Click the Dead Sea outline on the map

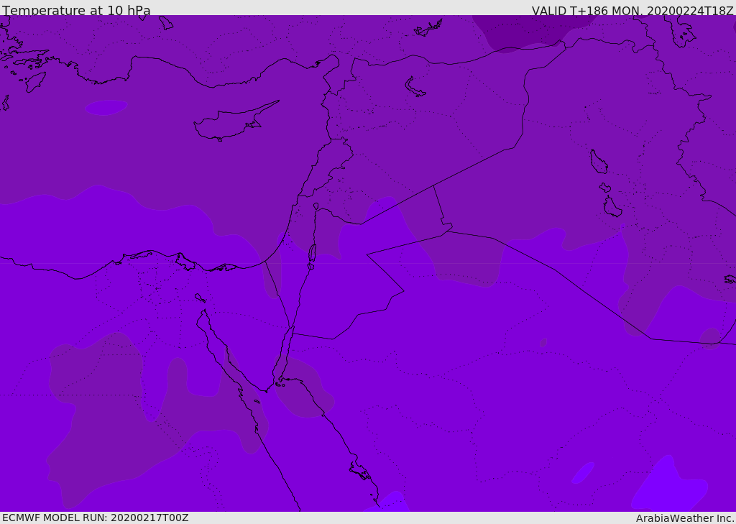coord(312,254)
